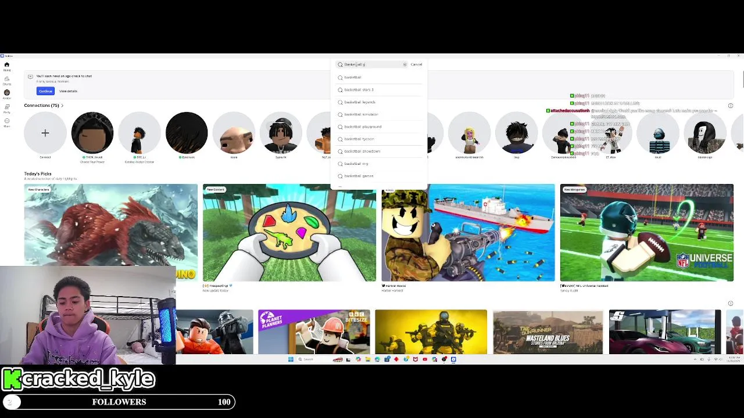Select the "basketball tycoon" suggestion
Viewport: 744px width, 418px height.
[x=379, y=139]
